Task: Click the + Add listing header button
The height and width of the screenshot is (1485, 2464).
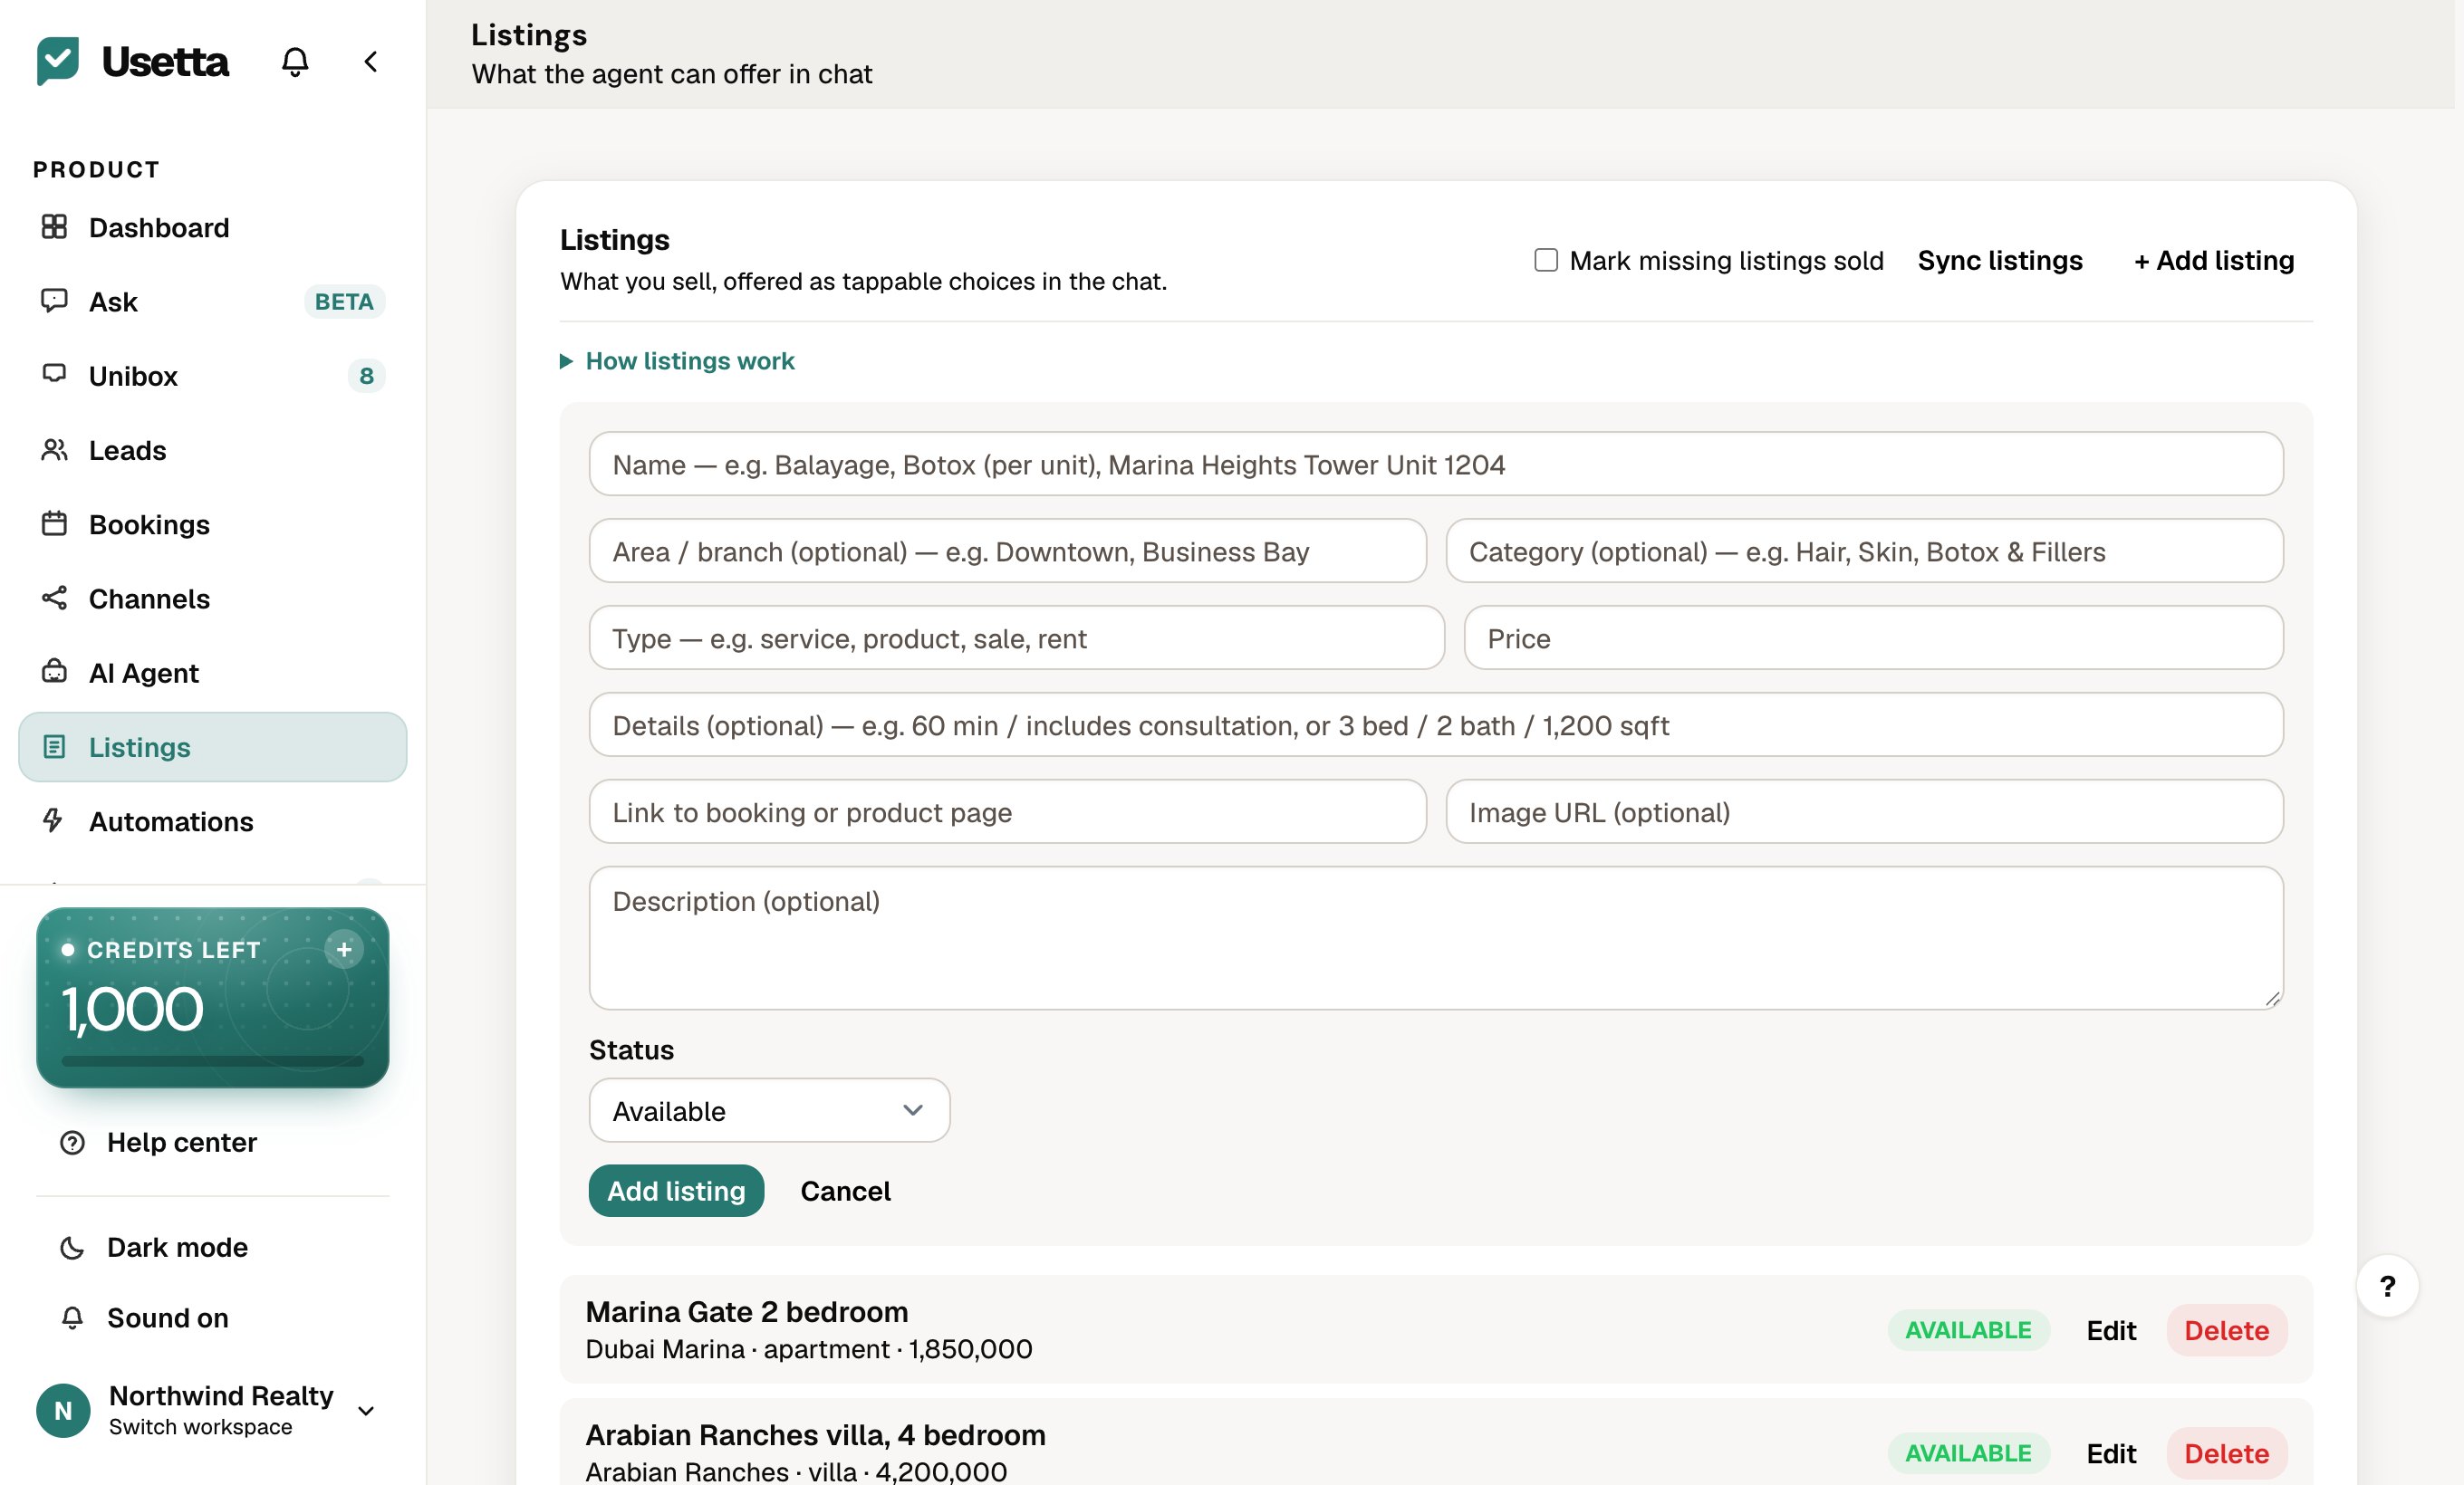Action: pos(2214,260)
